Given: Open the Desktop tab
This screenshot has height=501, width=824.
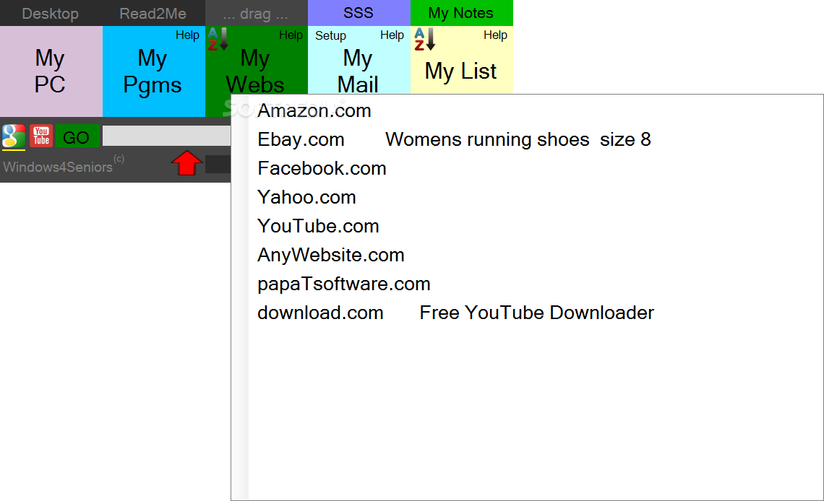Looking at the screenshot, I should pyautogui.click(x=51, y=13).
